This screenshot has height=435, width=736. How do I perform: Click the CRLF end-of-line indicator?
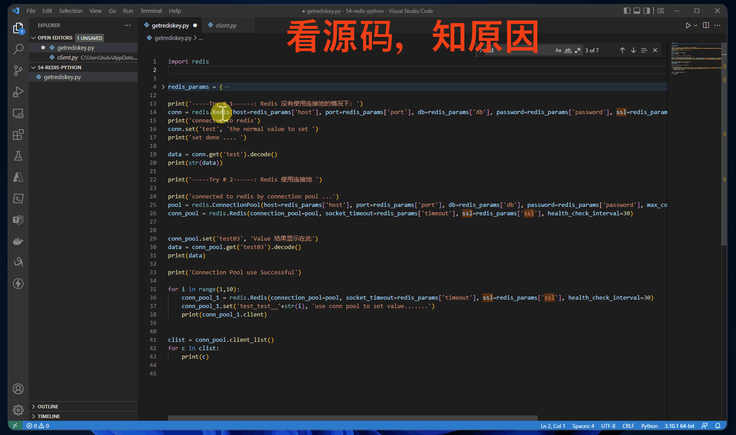628,426
